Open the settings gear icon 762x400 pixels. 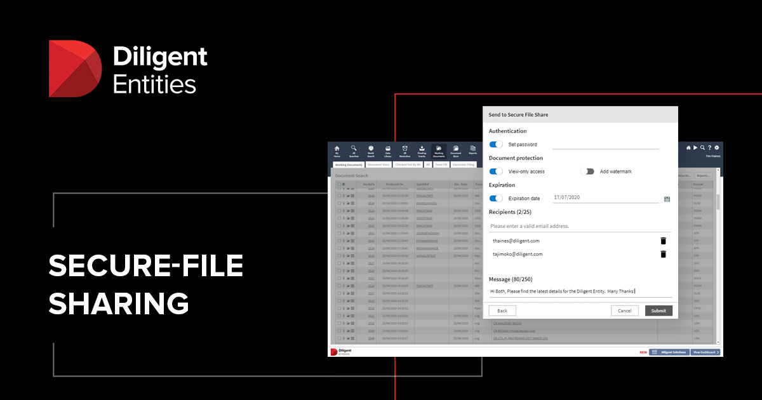click(x=717, y=148)
